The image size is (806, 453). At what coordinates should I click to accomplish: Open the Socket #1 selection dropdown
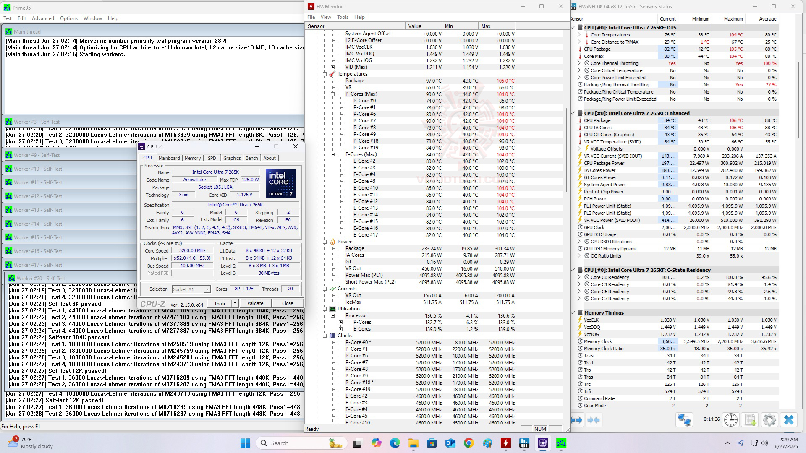click(207, 289)
